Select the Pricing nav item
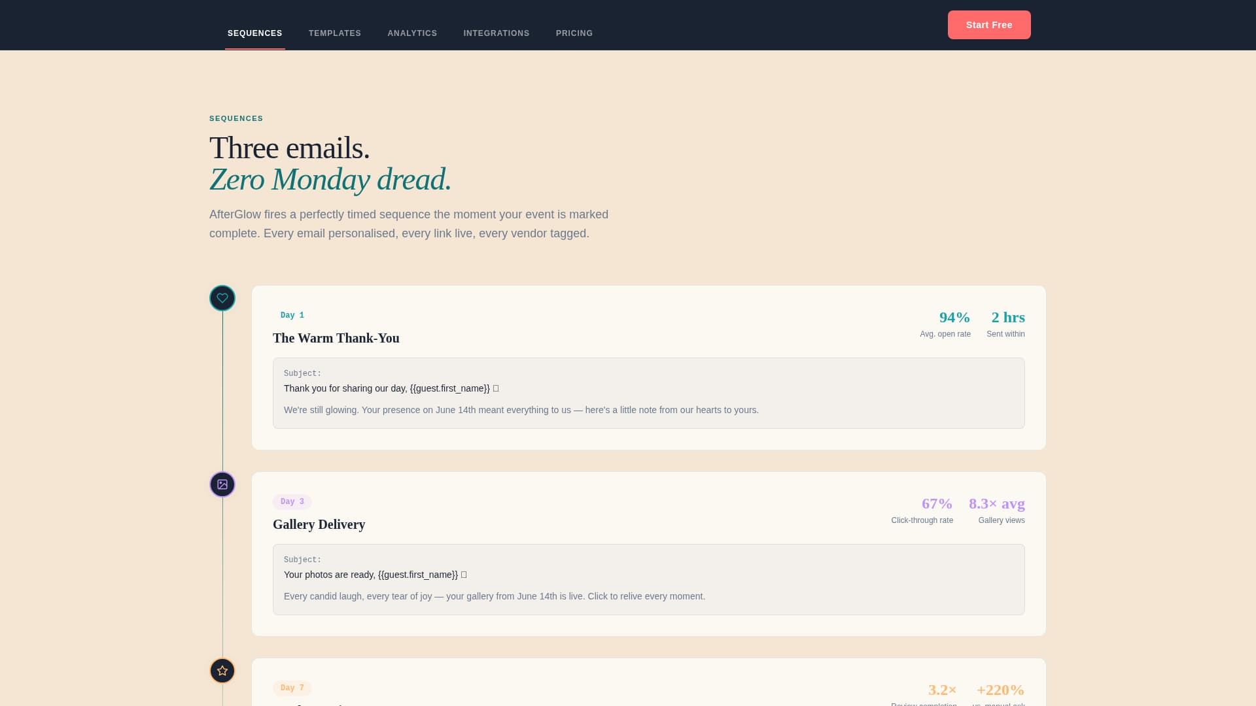 (x=574, y=33)
